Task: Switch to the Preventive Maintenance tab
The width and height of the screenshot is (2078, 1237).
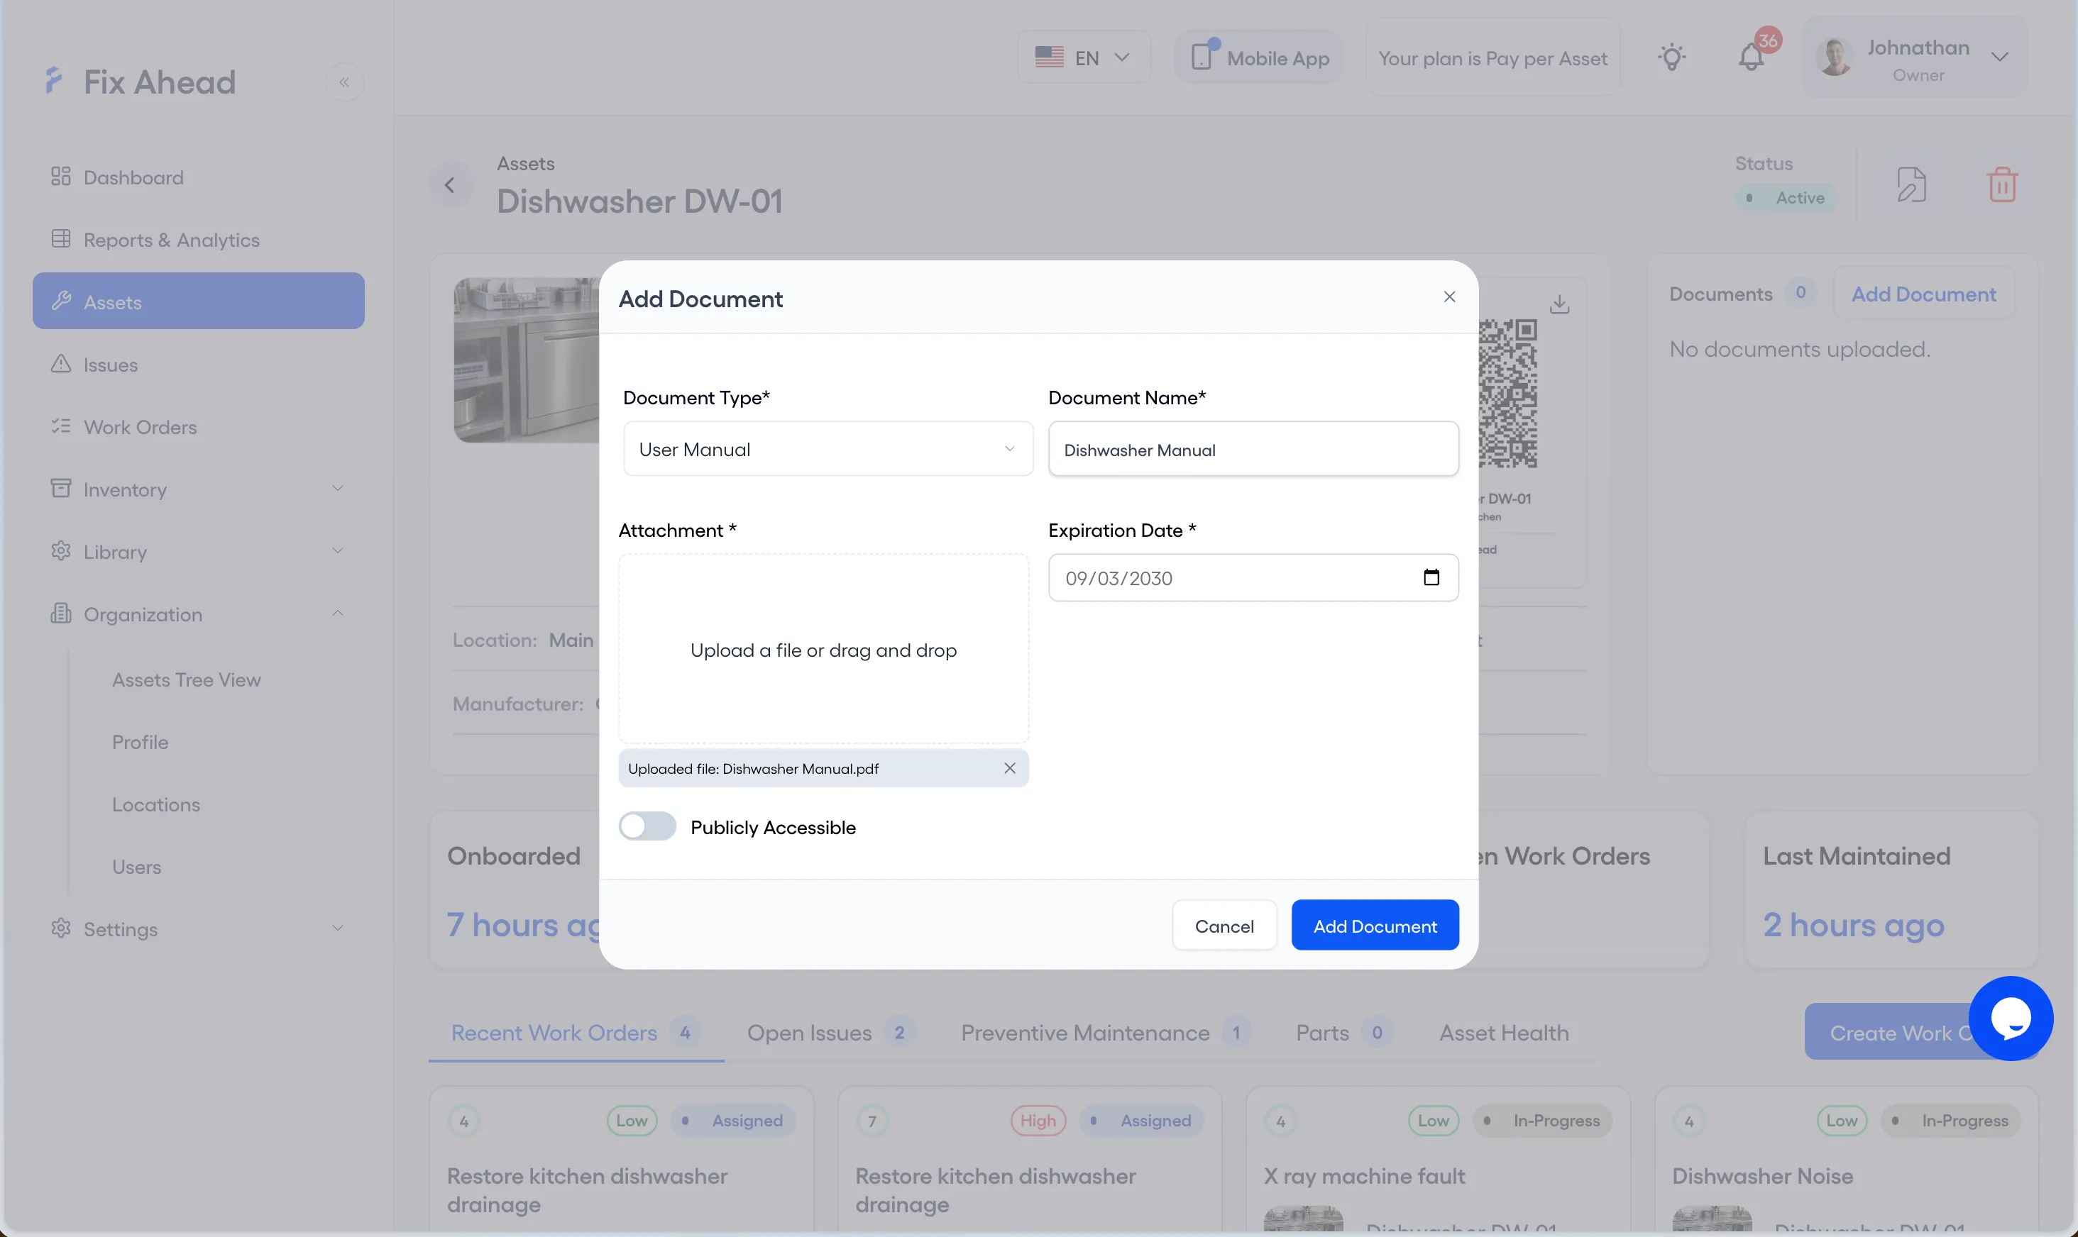Action: point(1105,1033)
